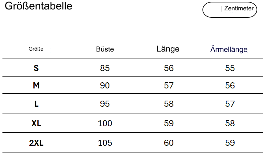Select the Büste column header
263x154 pixels.
click(105, 49)
